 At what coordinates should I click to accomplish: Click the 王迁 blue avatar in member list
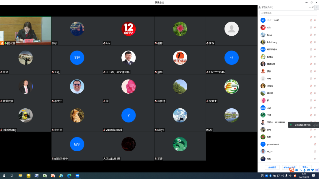(x=263, y=108)
